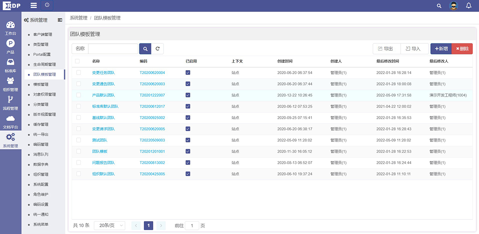Viewport: 479px width, 234px height.
Task: Select 团队模板管理 menu item
Action: (44, 75)
